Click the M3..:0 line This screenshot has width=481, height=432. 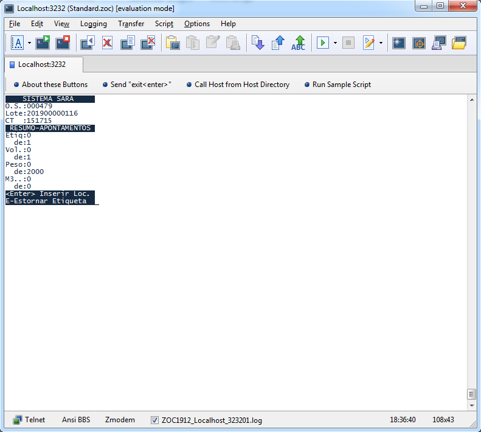tap(18, 179)
